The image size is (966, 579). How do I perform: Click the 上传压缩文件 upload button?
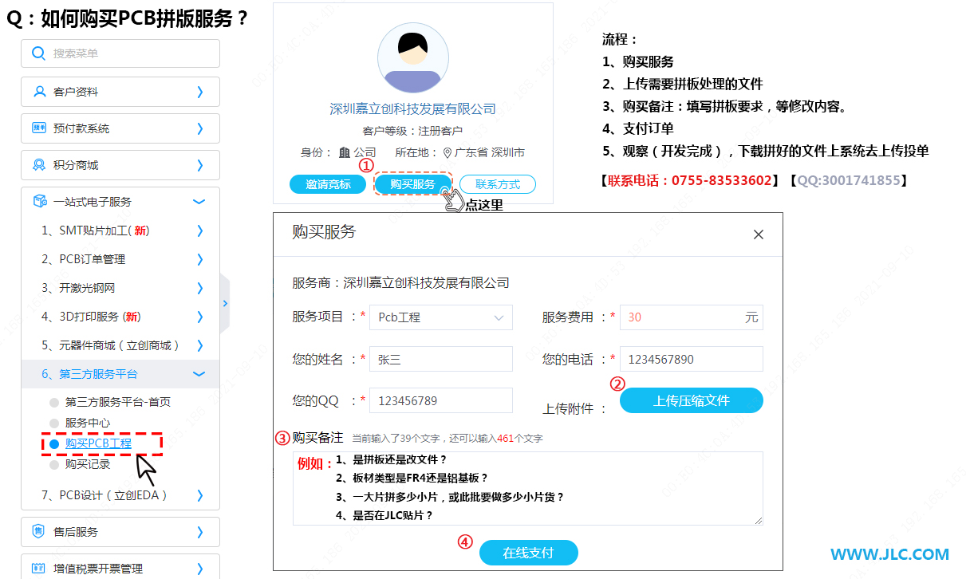point(691,400)
